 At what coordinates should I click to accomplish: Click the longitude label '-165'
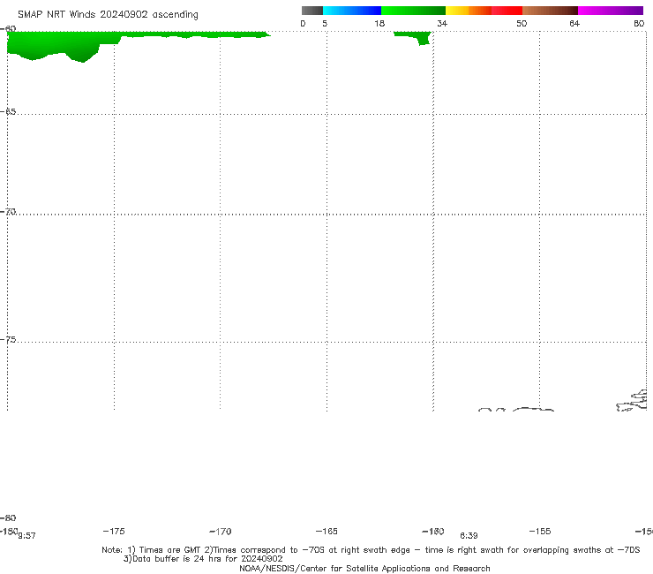pyautogui.click(x=326, y=531)
